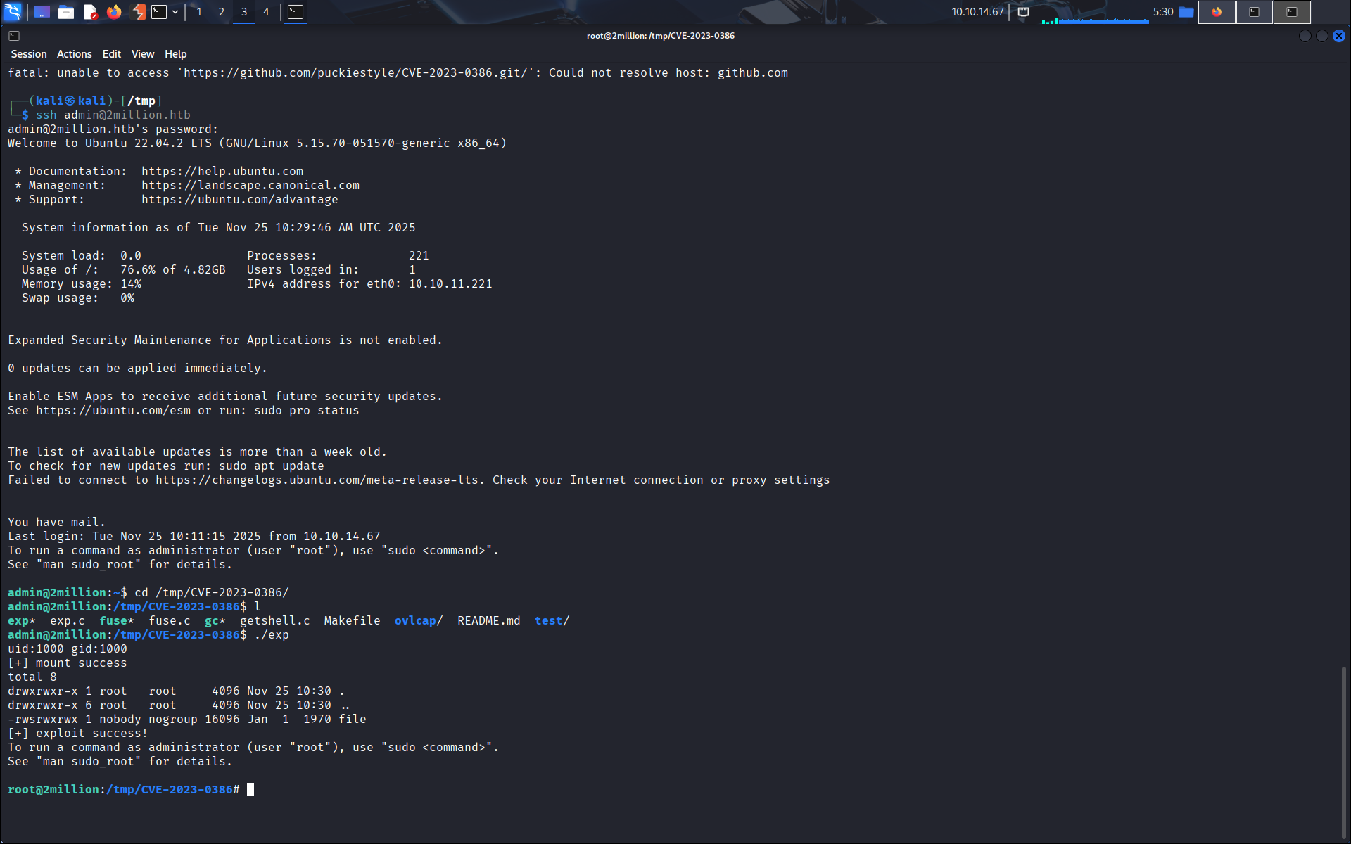The width and height of the screenshot is (1351, 844).
Task: Switch to workspace 4
Action: (x=266, y=12)
